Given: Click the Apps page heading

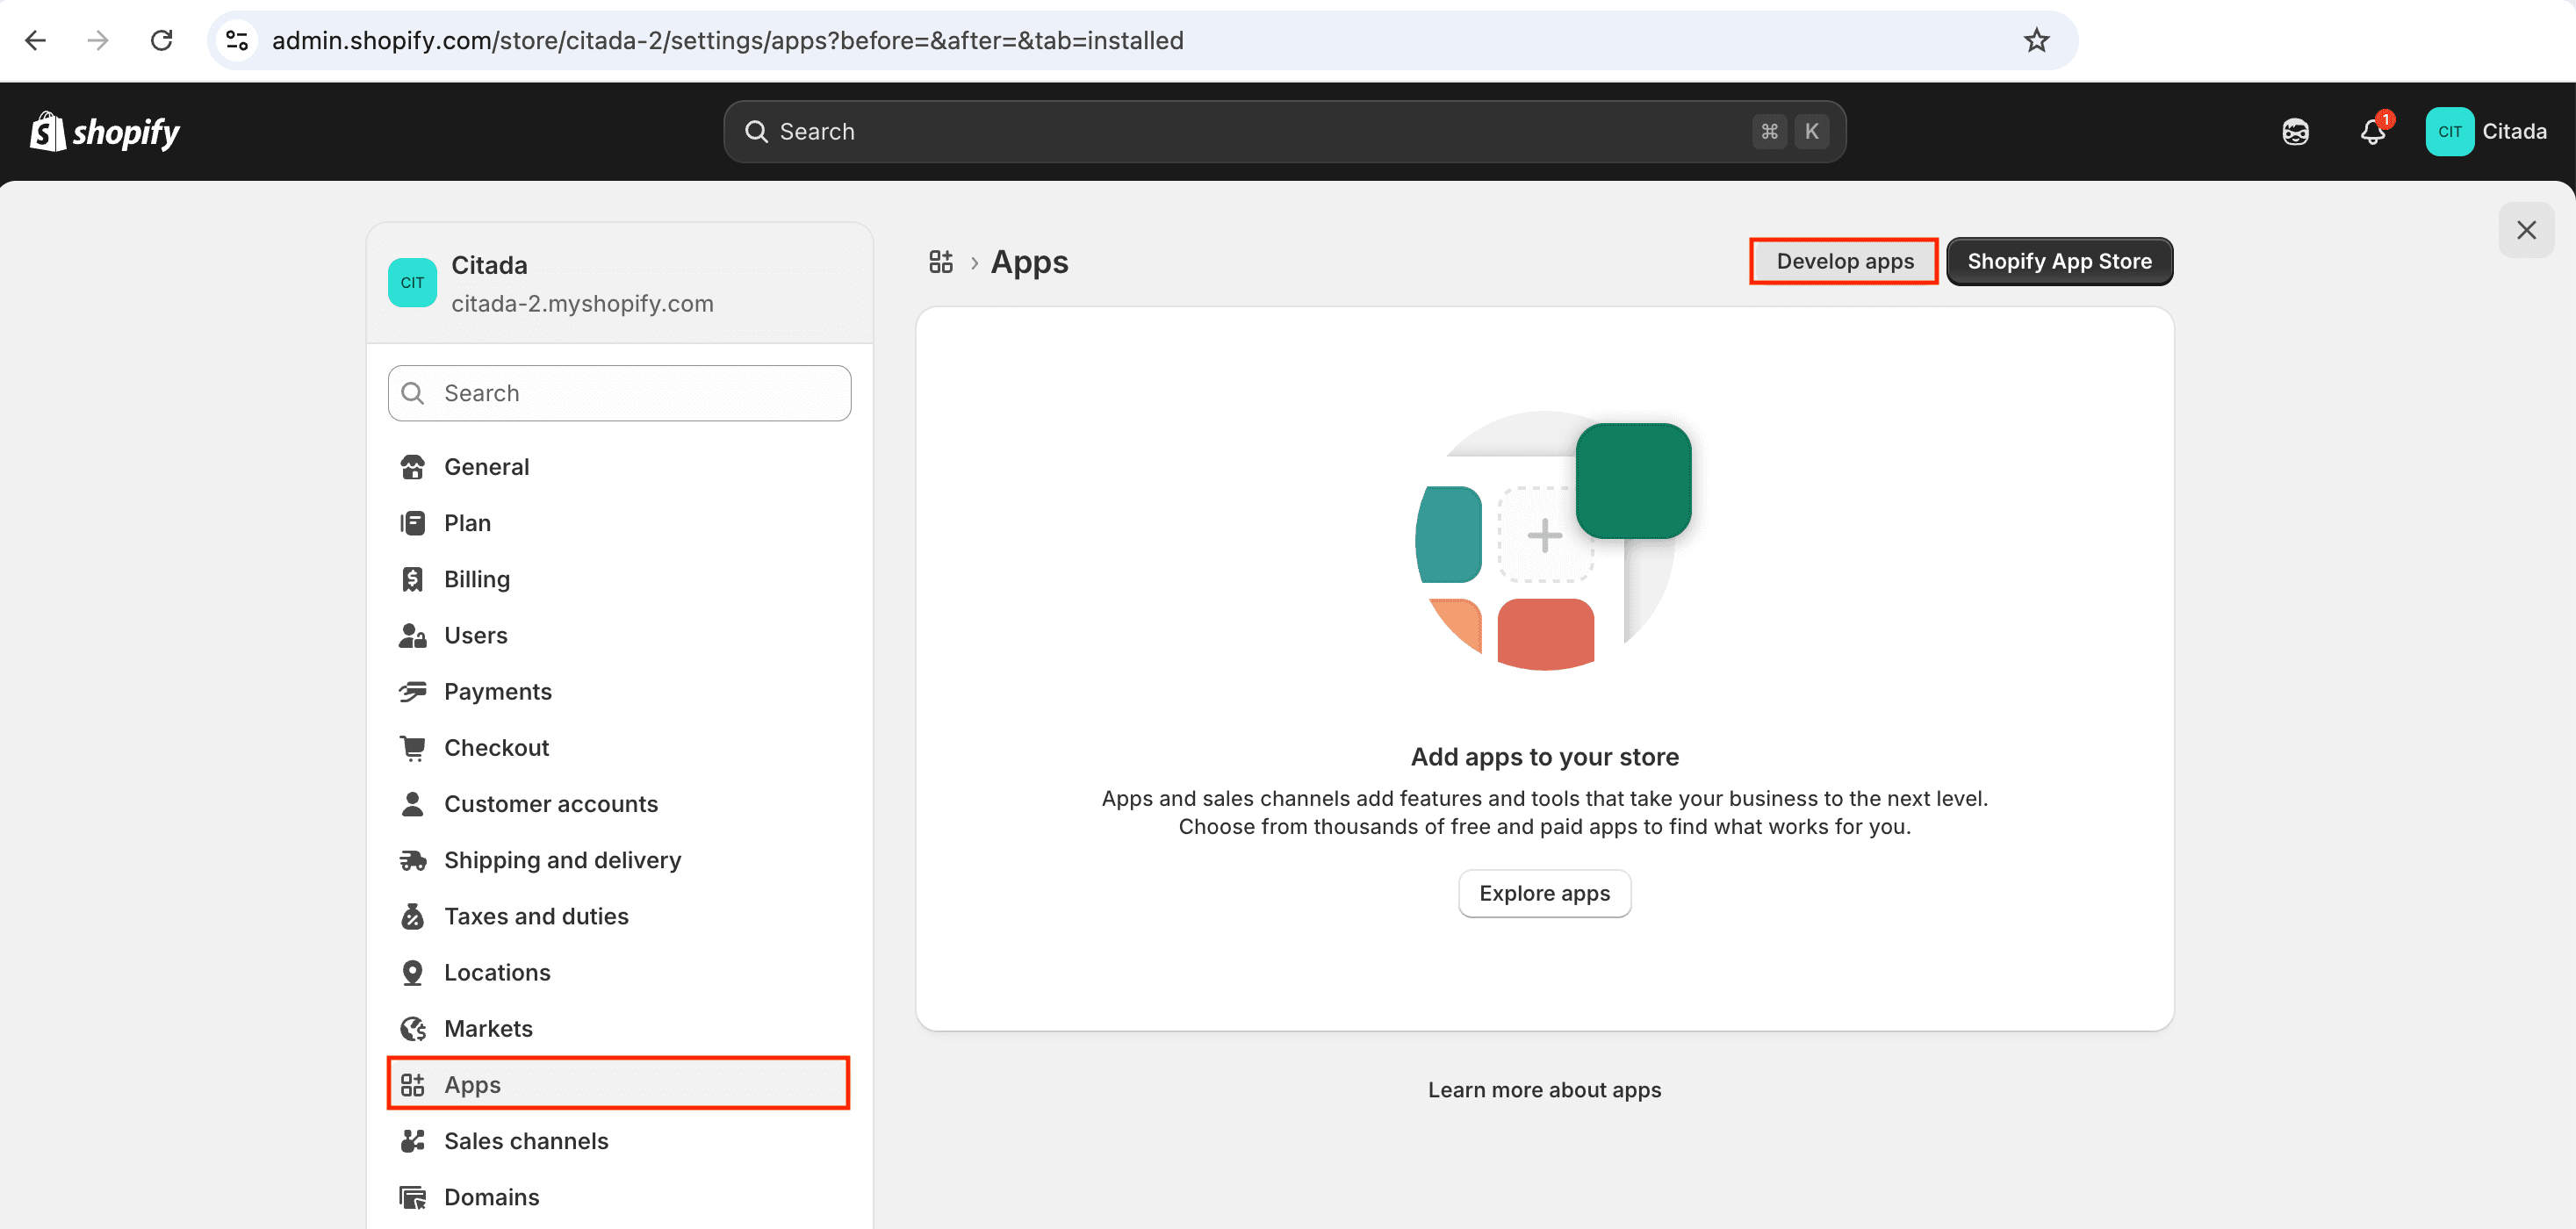Looking at the screenshot, I should click(1029, 262).
